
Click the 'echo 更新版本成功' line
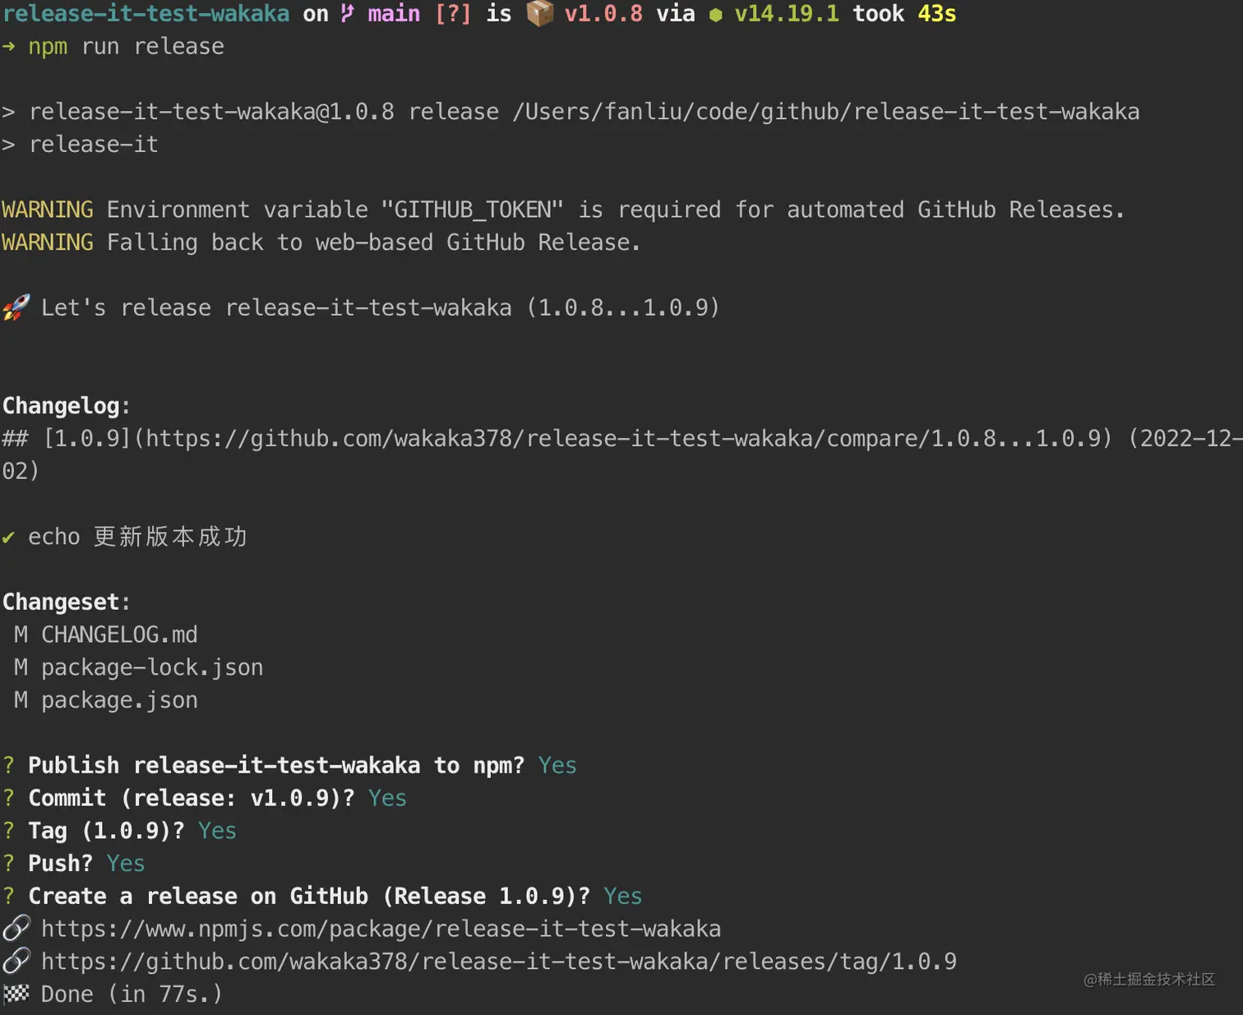point(137,537)
